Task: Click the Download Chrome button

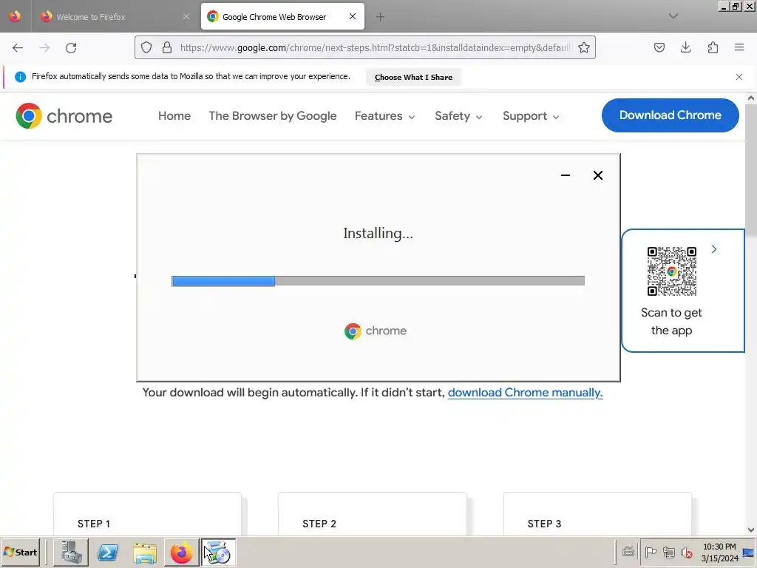Action: tap(670, 115)
